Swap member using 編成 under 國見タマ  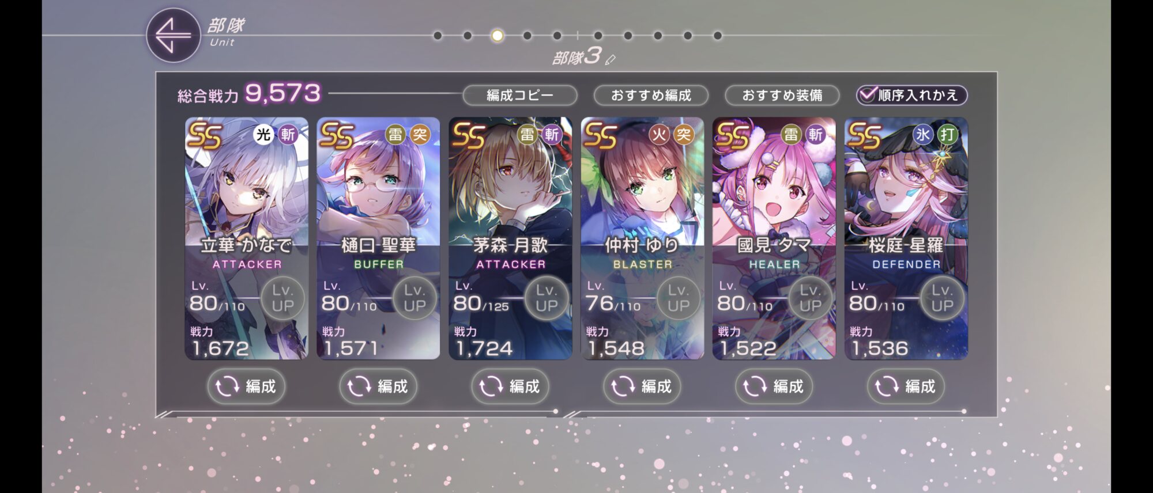click(x=774, y=386)
